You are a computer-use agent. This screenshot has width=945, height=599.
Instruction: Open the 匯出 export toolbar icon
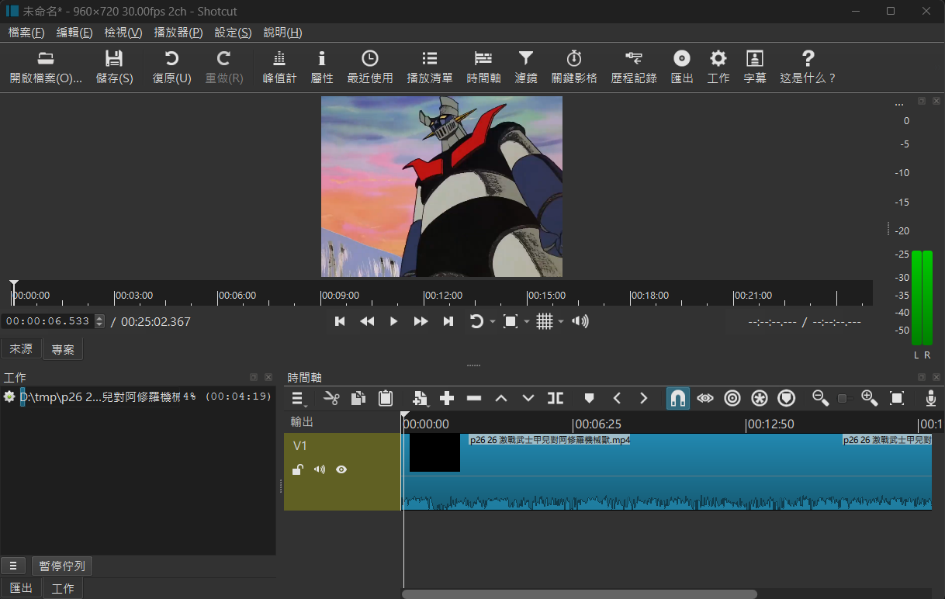(682, 68)
